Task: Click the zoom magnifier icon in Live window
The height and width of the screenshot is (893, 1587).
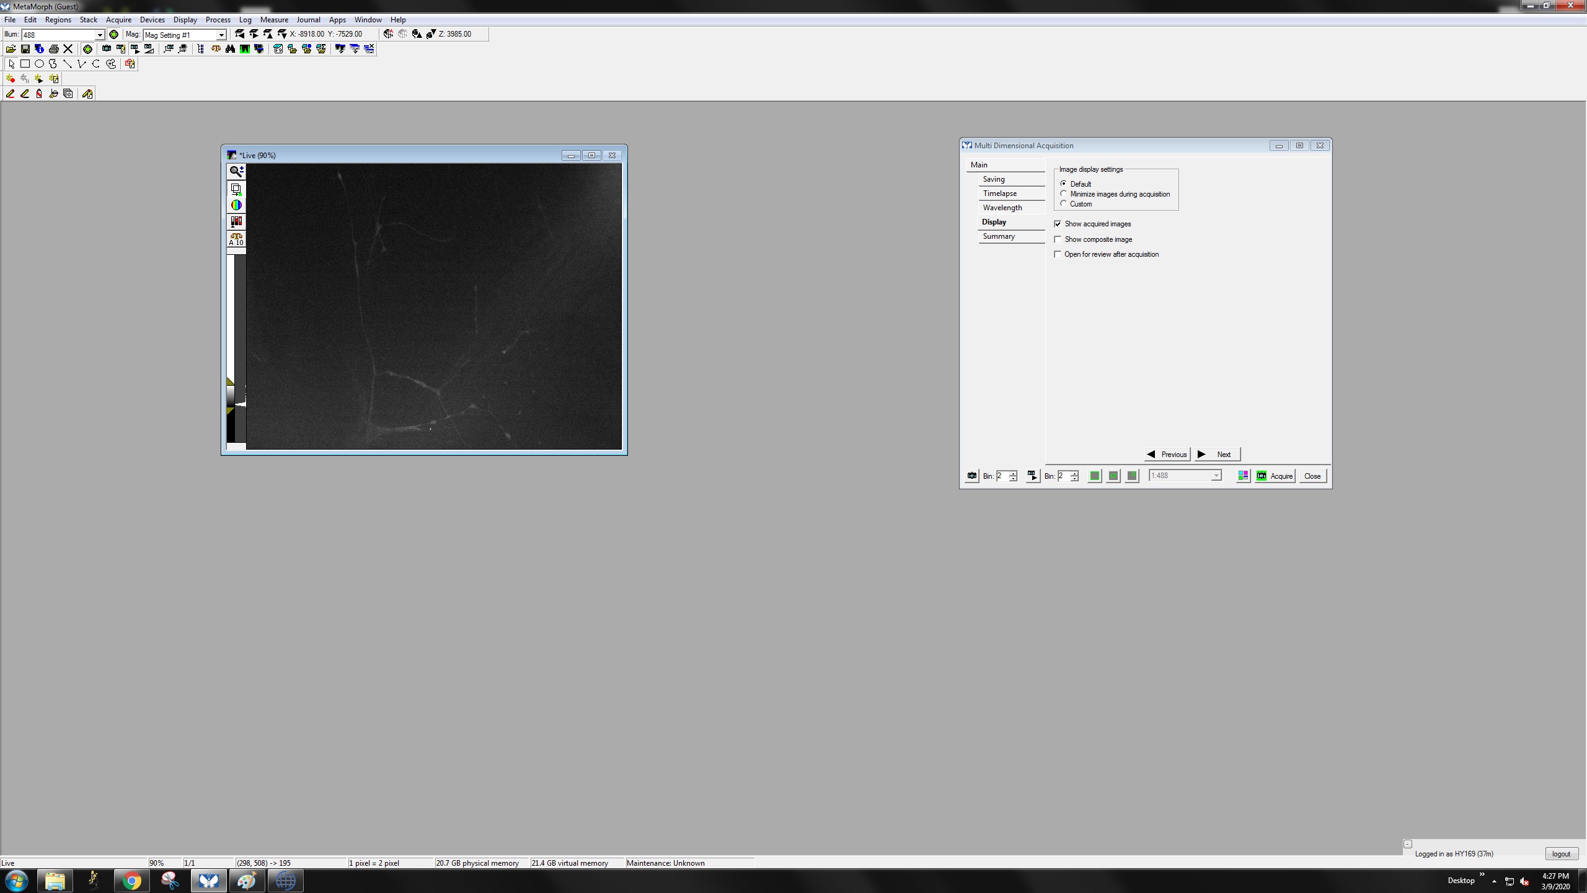Action: pyautogui.click(x=236, y=171)
